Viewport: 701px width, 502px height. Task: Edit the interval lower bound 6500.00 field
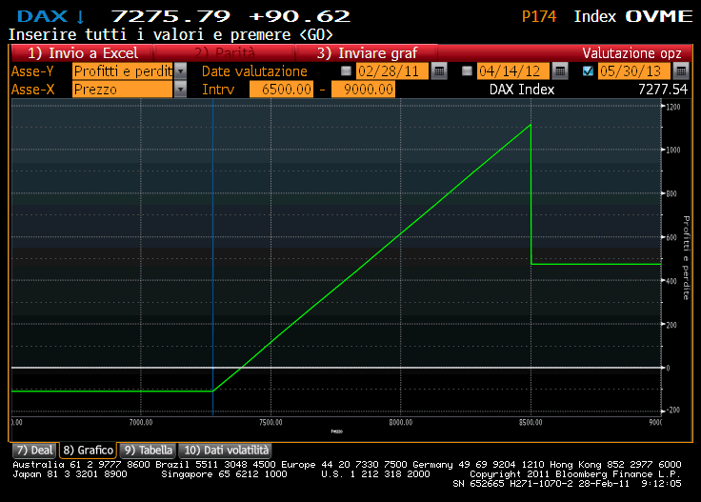click(x=281, y=90)
